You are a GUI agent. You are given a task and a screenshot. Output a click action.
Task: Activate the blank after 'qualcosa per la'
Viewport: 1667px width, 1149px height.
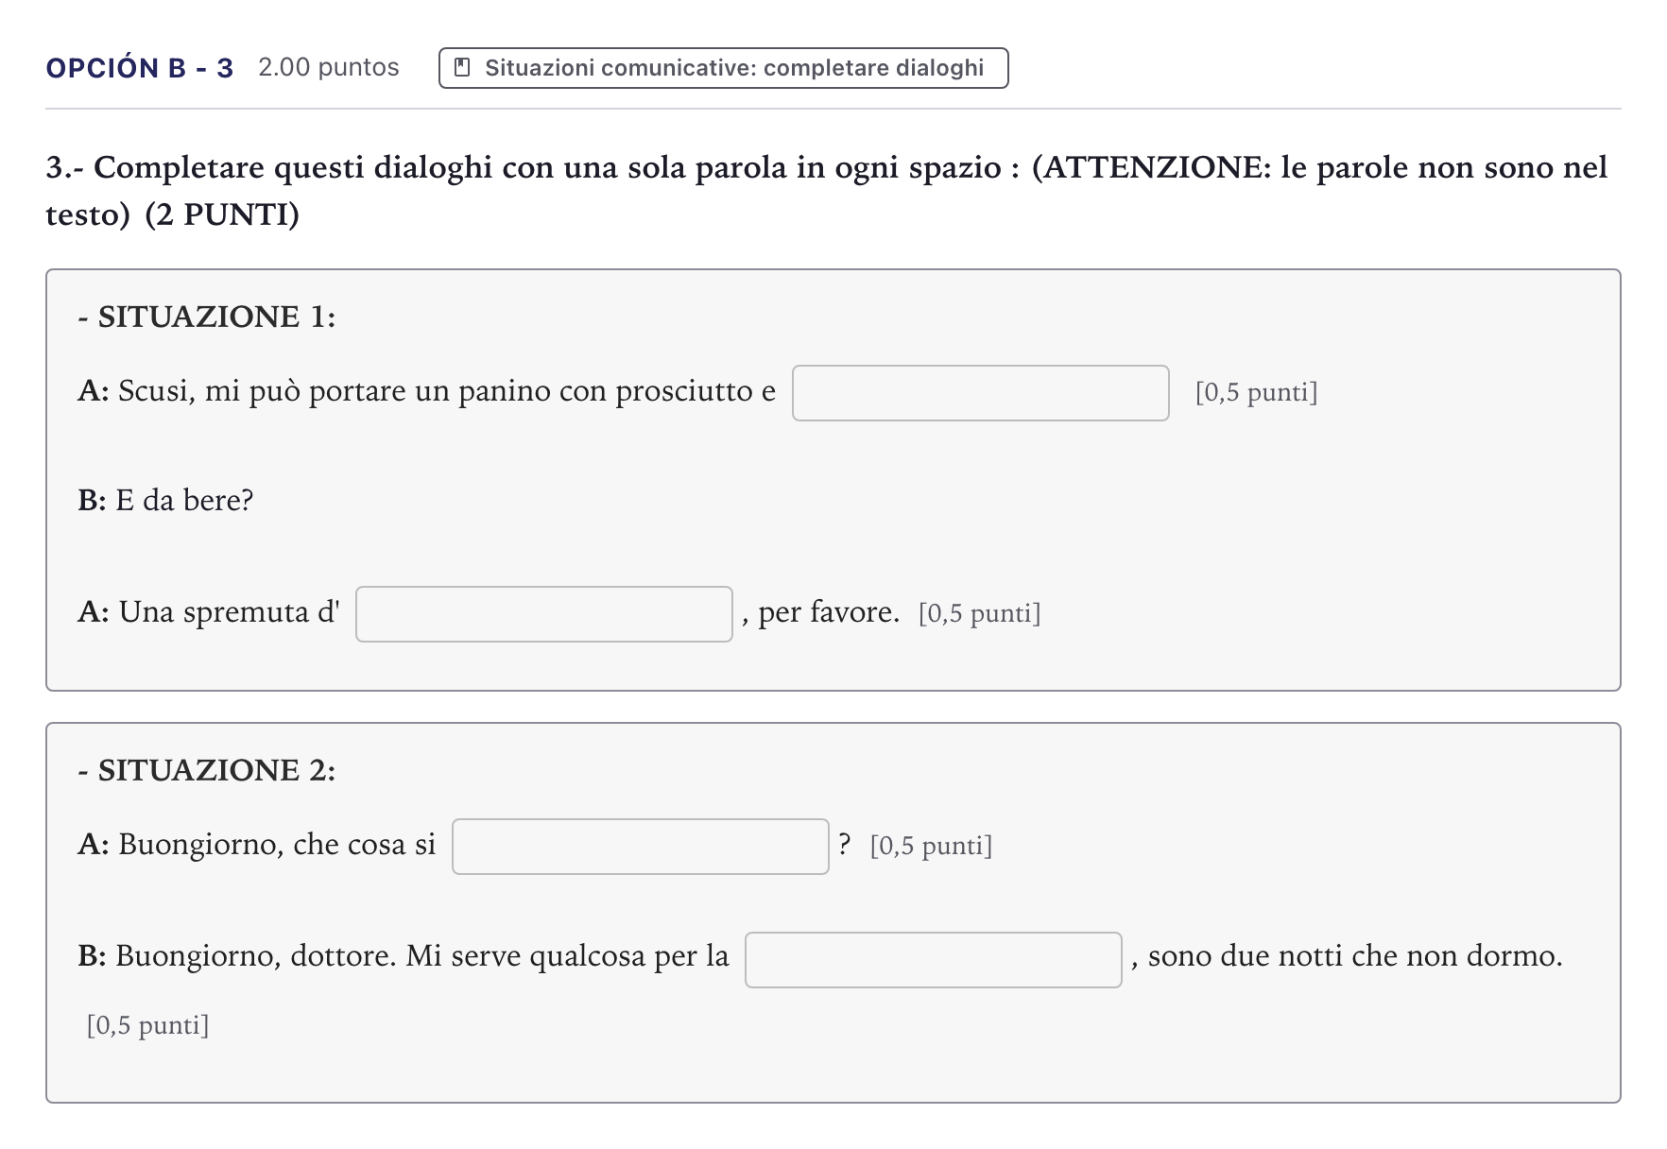click(x=933, y=960)
